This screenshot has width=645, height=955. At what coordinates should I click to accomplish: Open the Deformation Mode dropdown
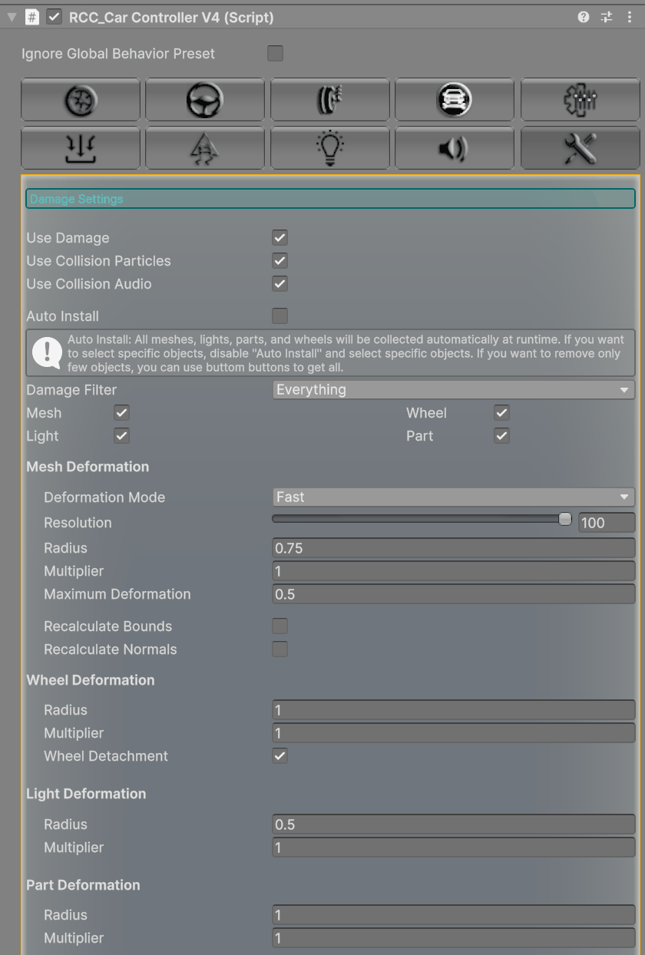(x=454, y=497)
